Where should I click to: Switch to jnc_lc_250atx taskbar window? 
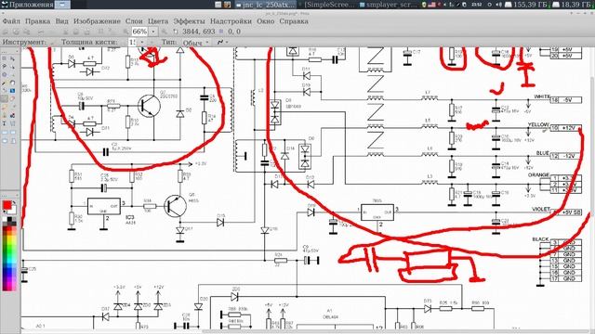tap(265, 5)
